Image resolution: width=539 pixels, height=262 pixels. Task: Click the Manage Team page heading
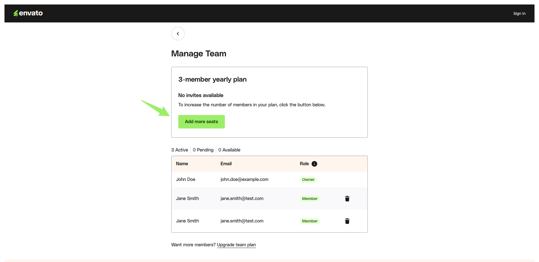click(198, 54)
